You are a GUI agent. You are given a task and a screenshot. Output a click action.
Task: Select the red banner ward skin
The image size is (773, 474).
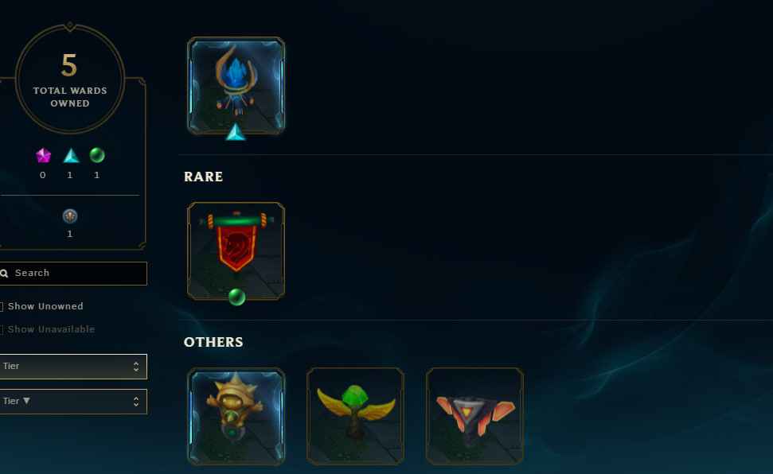[236, 251]
